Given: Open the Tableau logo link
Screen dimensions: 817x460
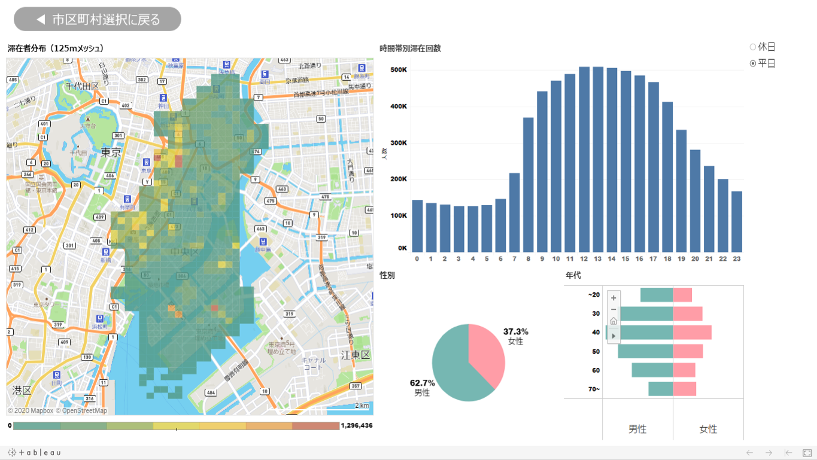Looking at the screenshot, I should [34, 453].
